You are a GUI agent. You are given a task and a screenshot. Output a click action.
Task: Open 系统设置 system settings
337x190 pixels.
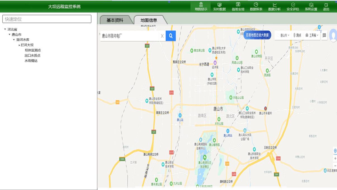pyautogui.click(x=311, y=7)
